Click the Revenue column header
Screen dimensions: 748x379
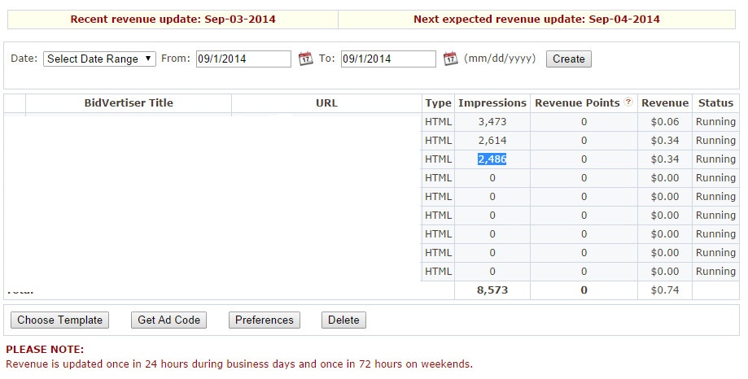tap(665, 103)
